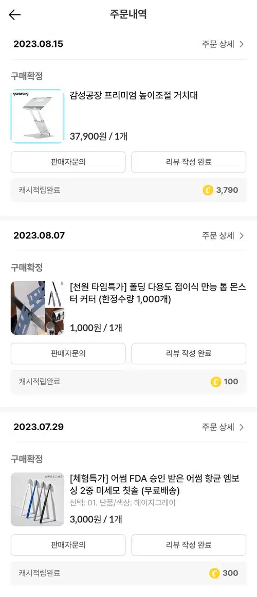The image size is (257, 597).
Task: Click the cash coin icon beside 300
Action: pos(214,573)
